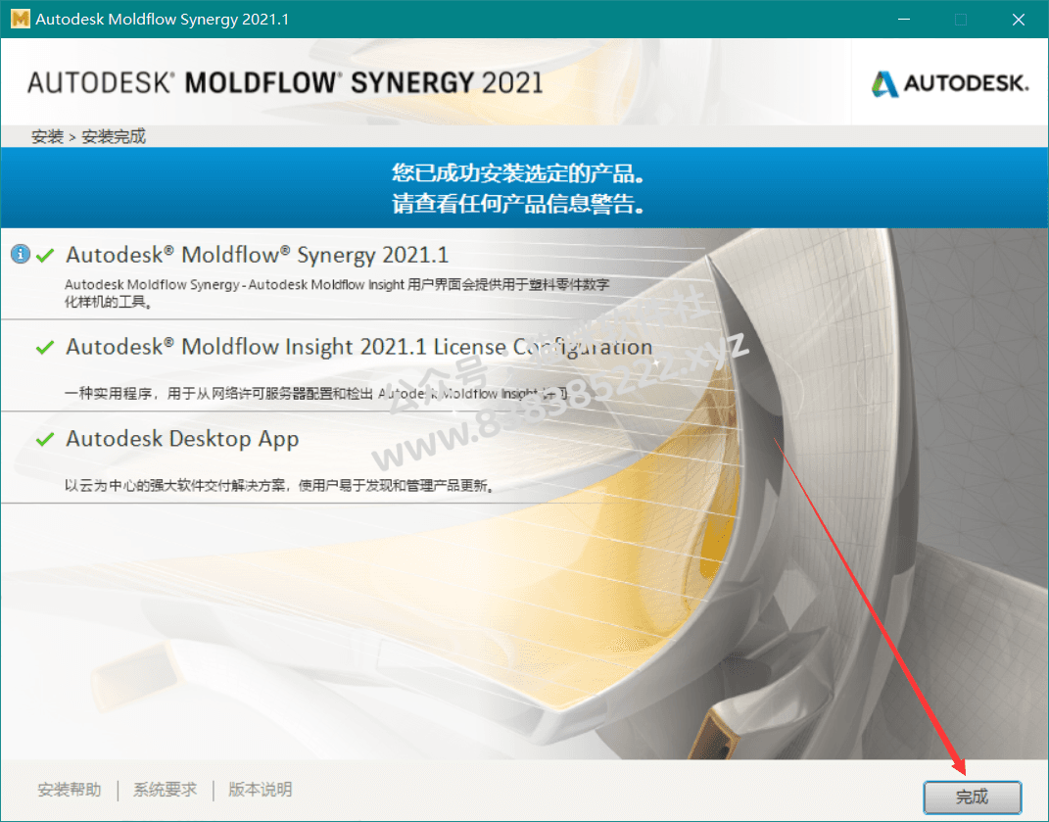
Task: Open the 安装帮助 link
Action: pos(70,790)
